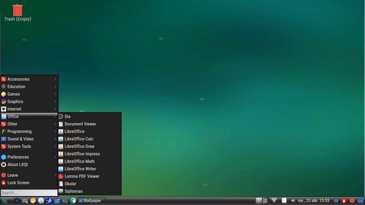
Task: Open the network status tray icon
Action: coord(274,200)
